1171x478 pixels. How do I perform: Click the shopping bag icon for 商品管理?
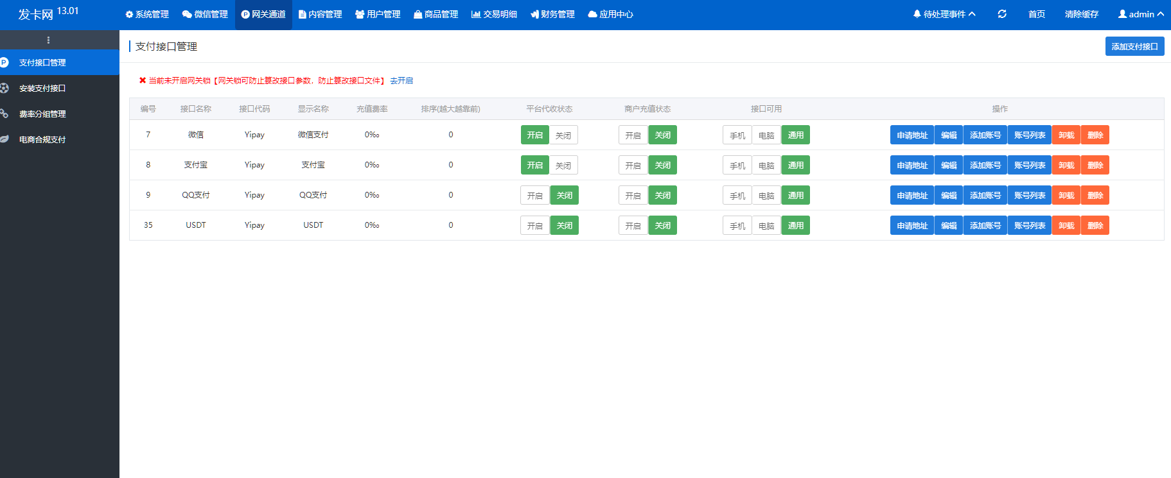[x=418, y=14]
